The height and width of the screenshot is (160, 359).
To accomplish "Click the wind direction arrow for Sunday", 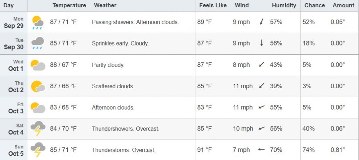I will pyautogui.click(x=261, y=150).
